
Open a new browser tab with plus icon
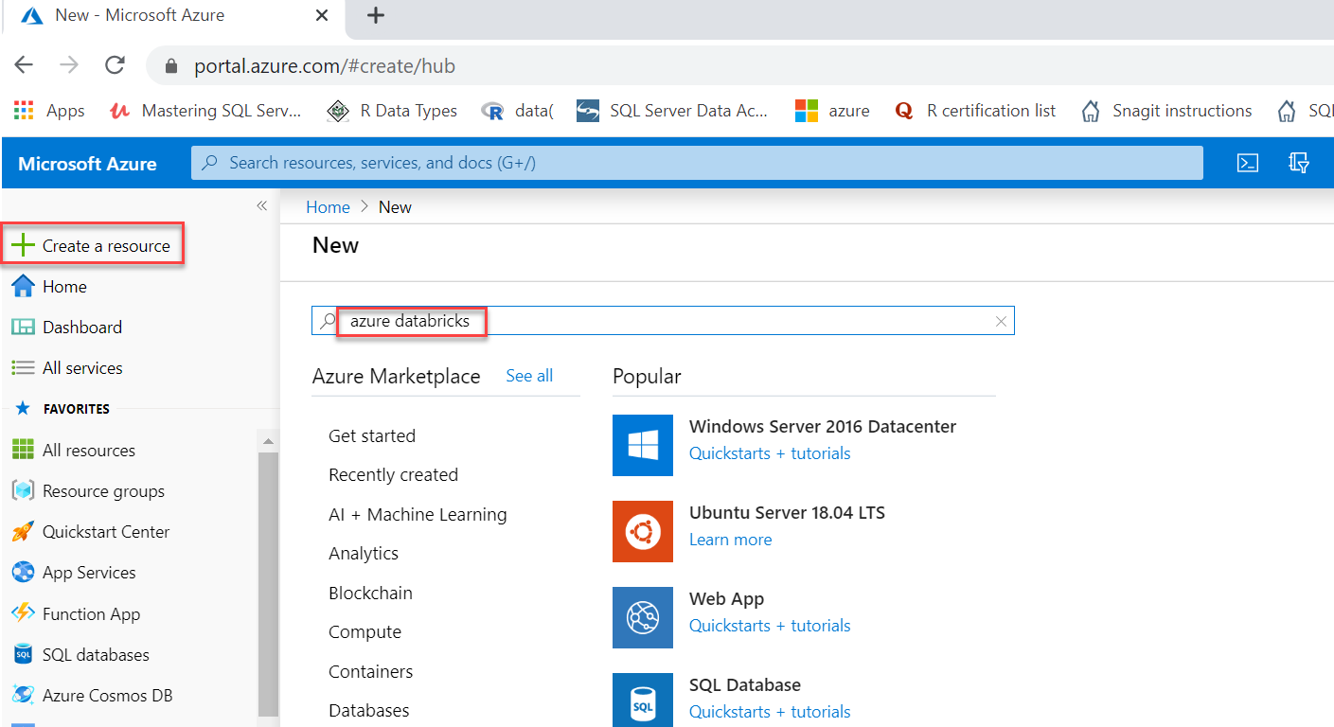click(376, 15)
